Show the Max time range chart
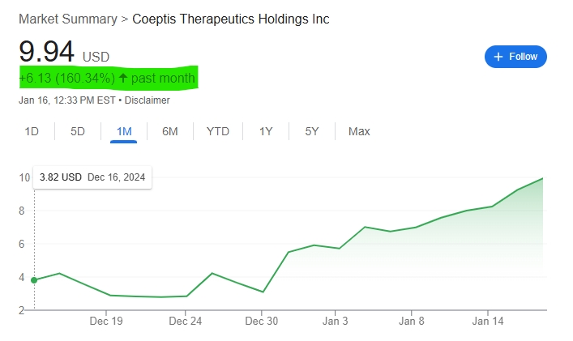This screenshot has height=341, width=573. [x=359, y=131]
